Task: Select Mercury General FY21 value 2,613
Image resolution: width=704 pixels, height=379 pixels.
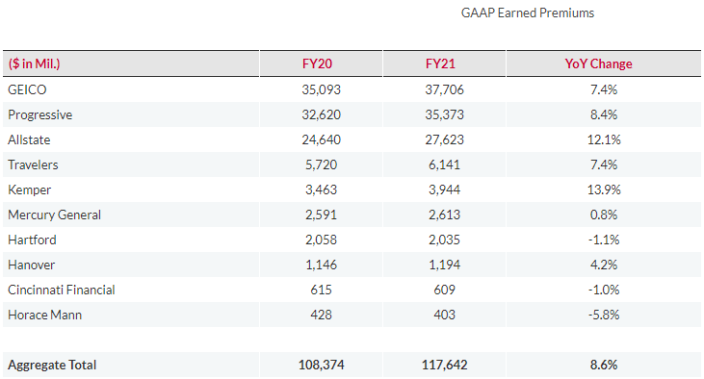Action: tap(444, 215)
